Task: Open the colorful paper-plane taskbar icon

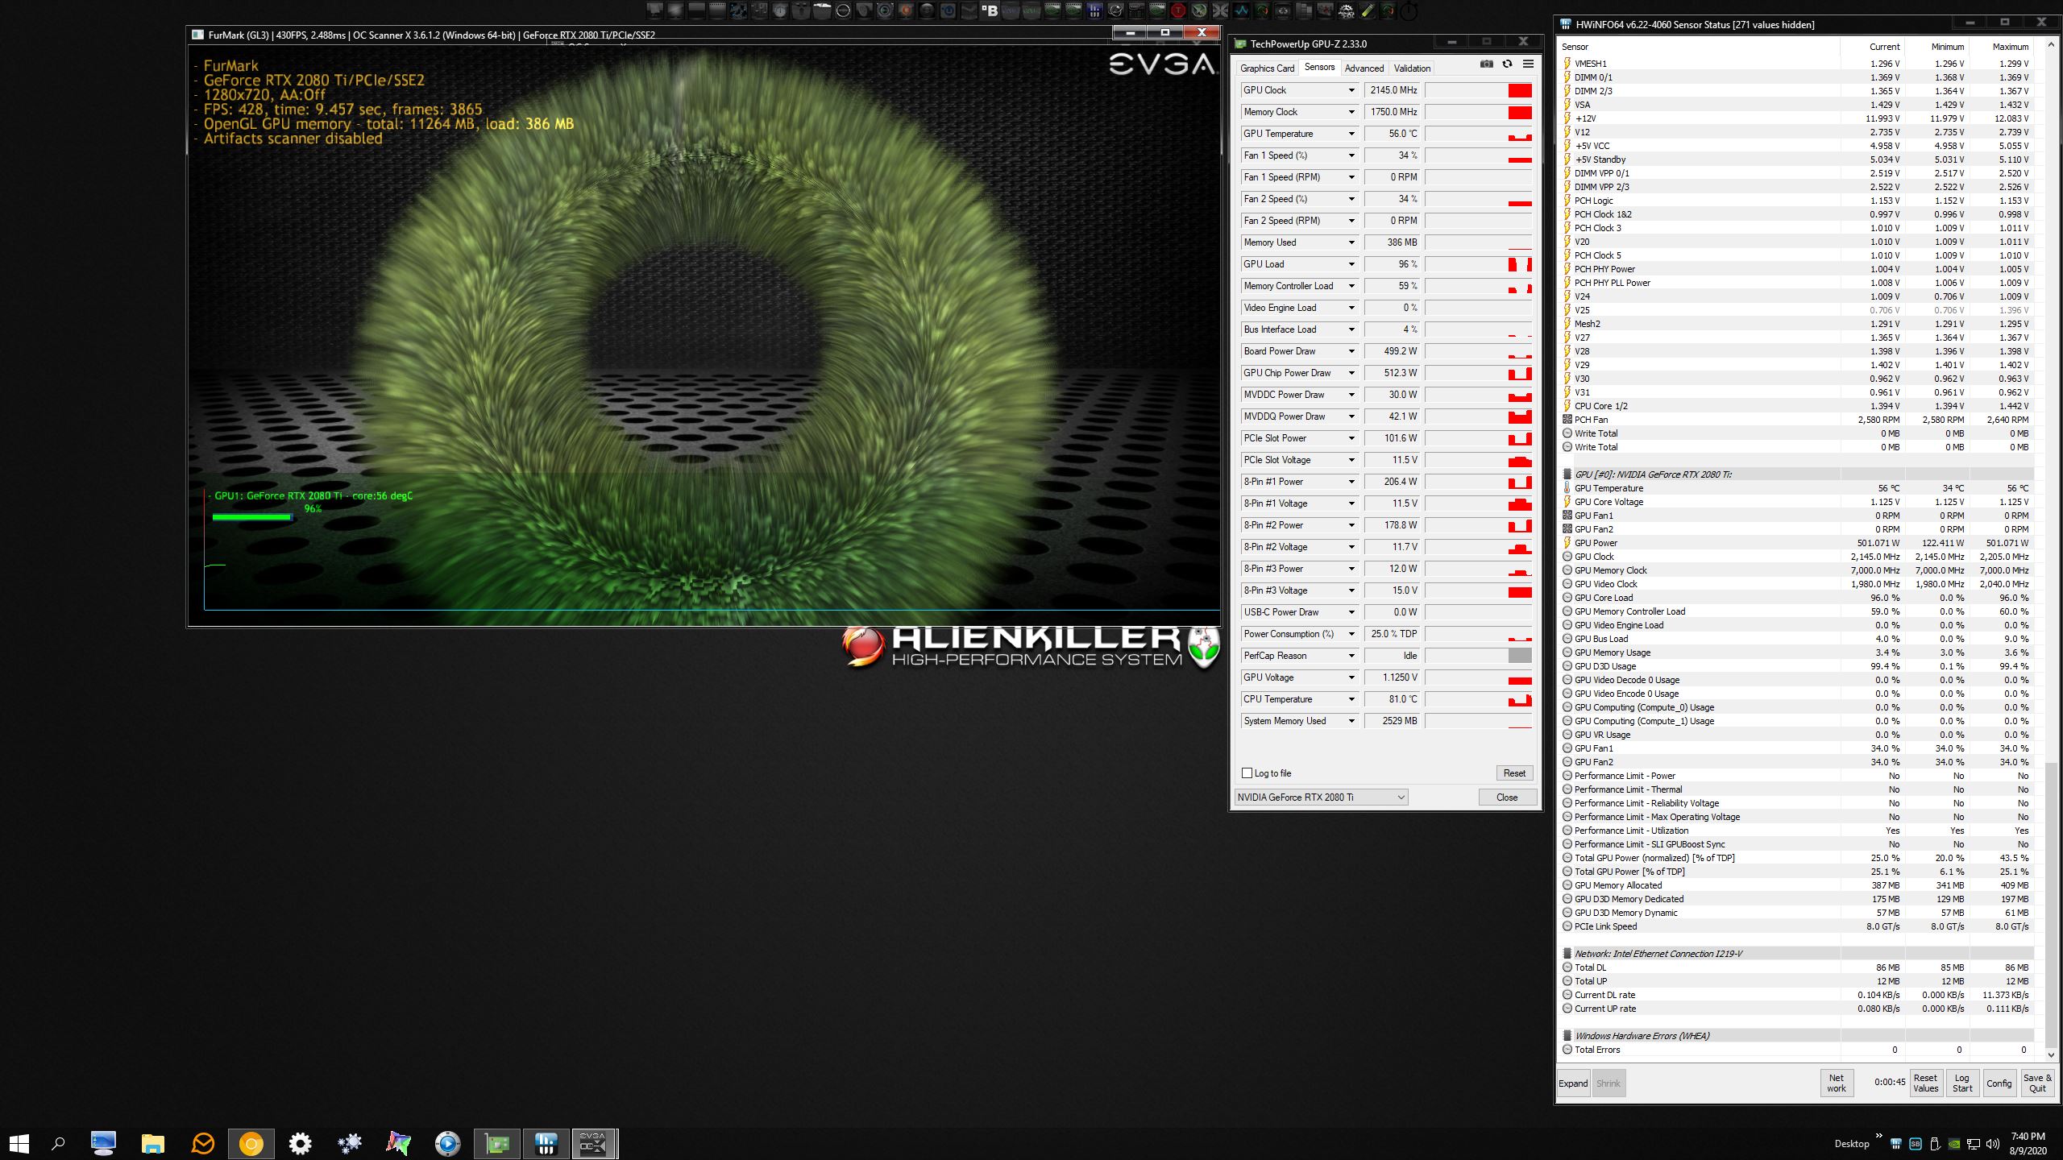Action: 398,1143
